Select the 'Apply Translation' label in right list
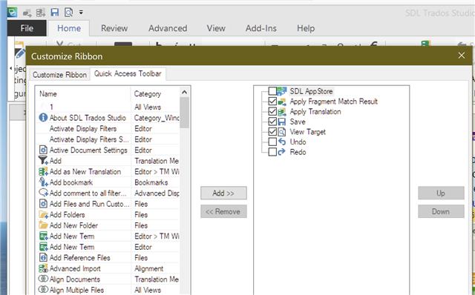Screen dimensions: 475x295 [x=315, y=112]
